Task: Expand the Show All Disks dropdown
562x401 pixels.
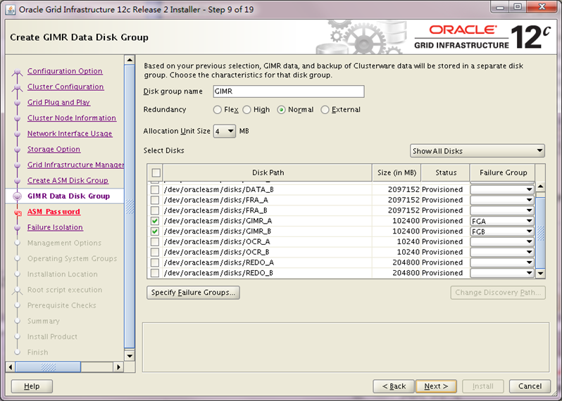Action: pos(477,151)
